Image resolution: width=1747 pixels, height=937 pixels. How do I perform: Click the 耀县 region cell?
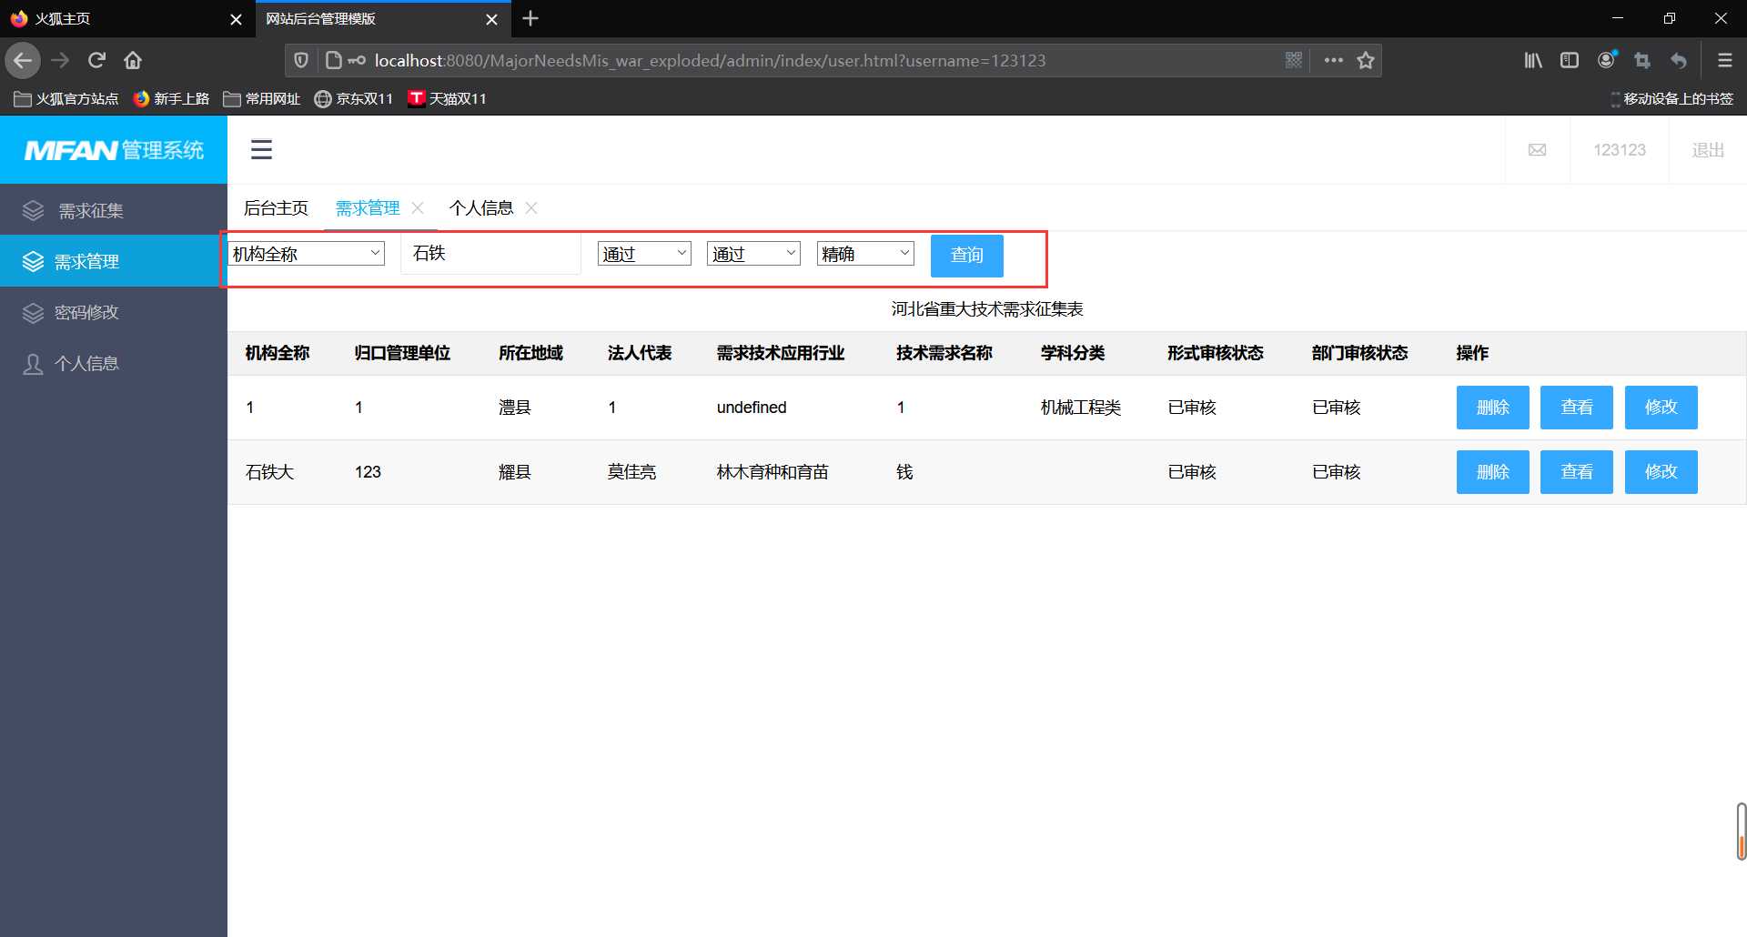514,472
